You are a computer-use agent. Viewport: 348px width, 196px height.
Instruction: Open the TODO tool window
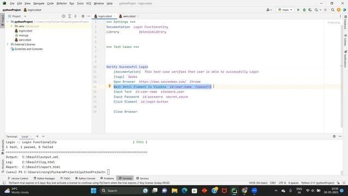(x=65, y=178)
